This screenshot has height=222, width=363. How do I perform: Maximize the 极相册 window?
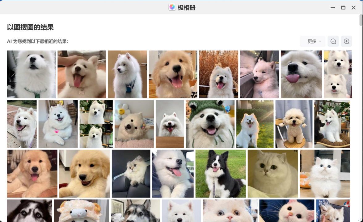[343, 8]
